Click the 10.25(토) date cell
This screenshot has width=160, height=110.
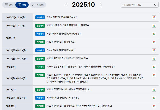pos(17,90)
